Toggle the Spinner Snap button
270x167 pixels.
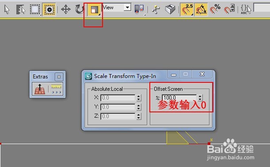click(229, 9)
